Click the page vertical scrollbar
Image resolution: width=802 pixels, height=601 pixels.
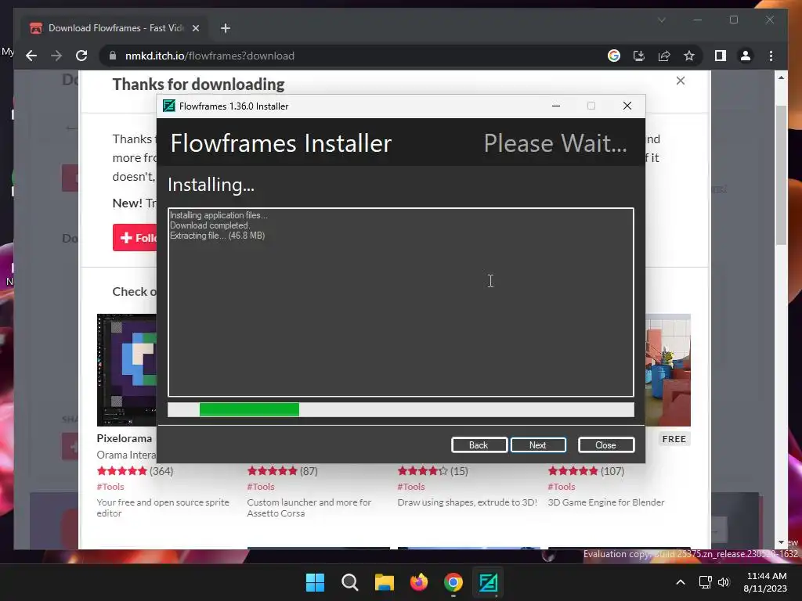point(781,175)
